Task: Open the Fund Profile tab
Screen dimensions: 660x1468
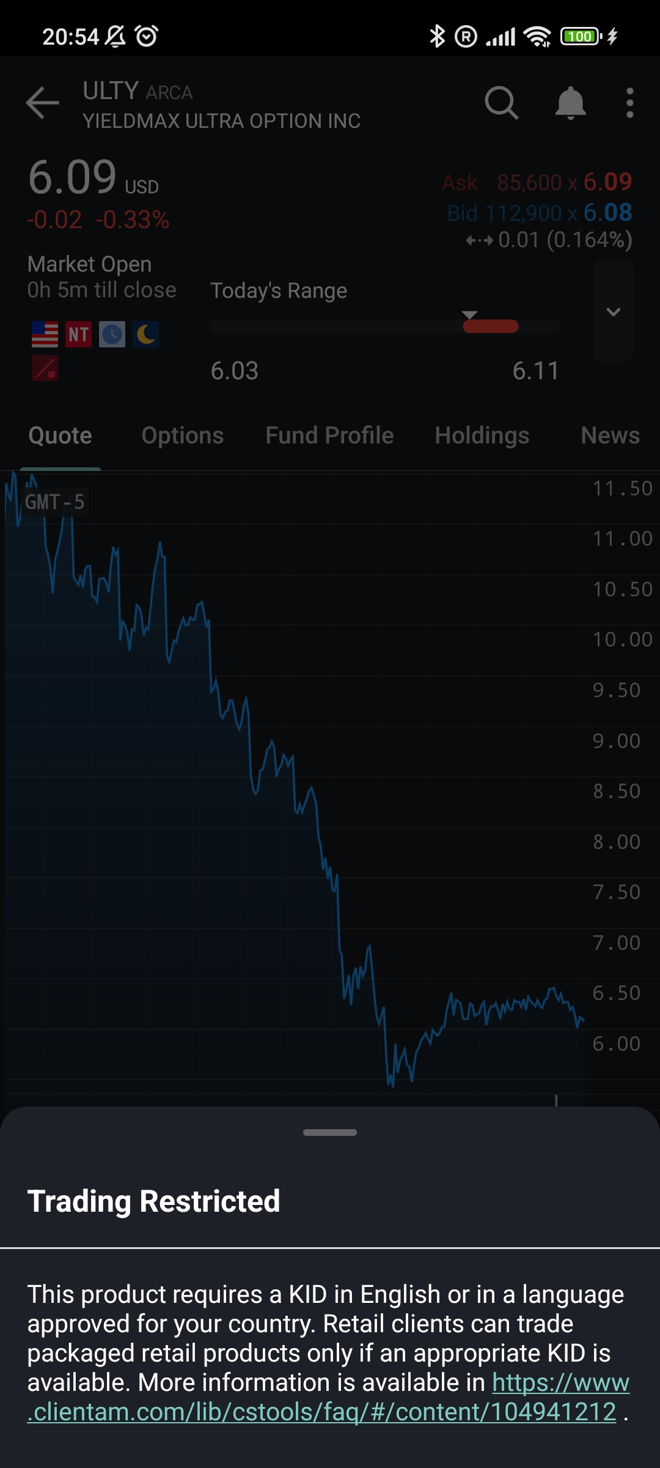Action: [329, 436]
